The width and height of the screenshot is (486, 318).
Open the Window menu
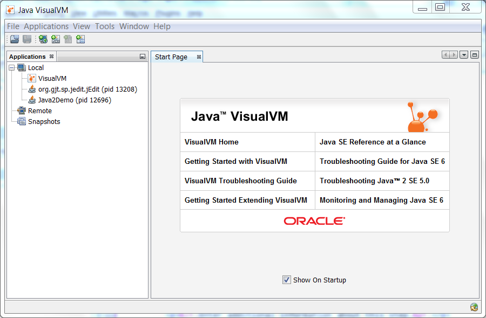[x=134, y=26]
